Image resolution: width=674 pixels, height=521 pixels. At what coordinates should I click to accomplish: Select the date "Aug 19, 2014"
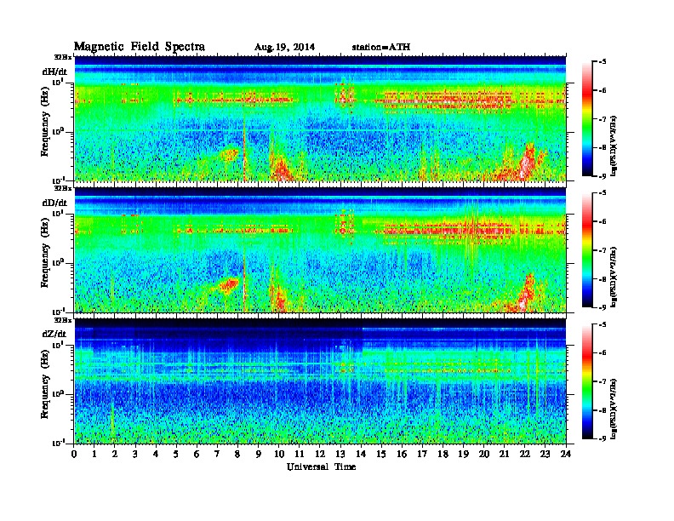(284, 48)
